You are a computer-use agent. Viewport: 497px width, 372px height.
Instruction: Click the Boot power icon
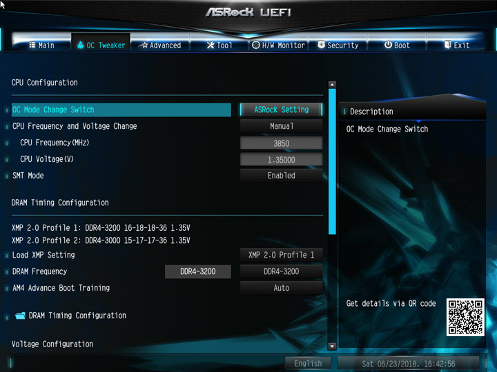[388, 45]
